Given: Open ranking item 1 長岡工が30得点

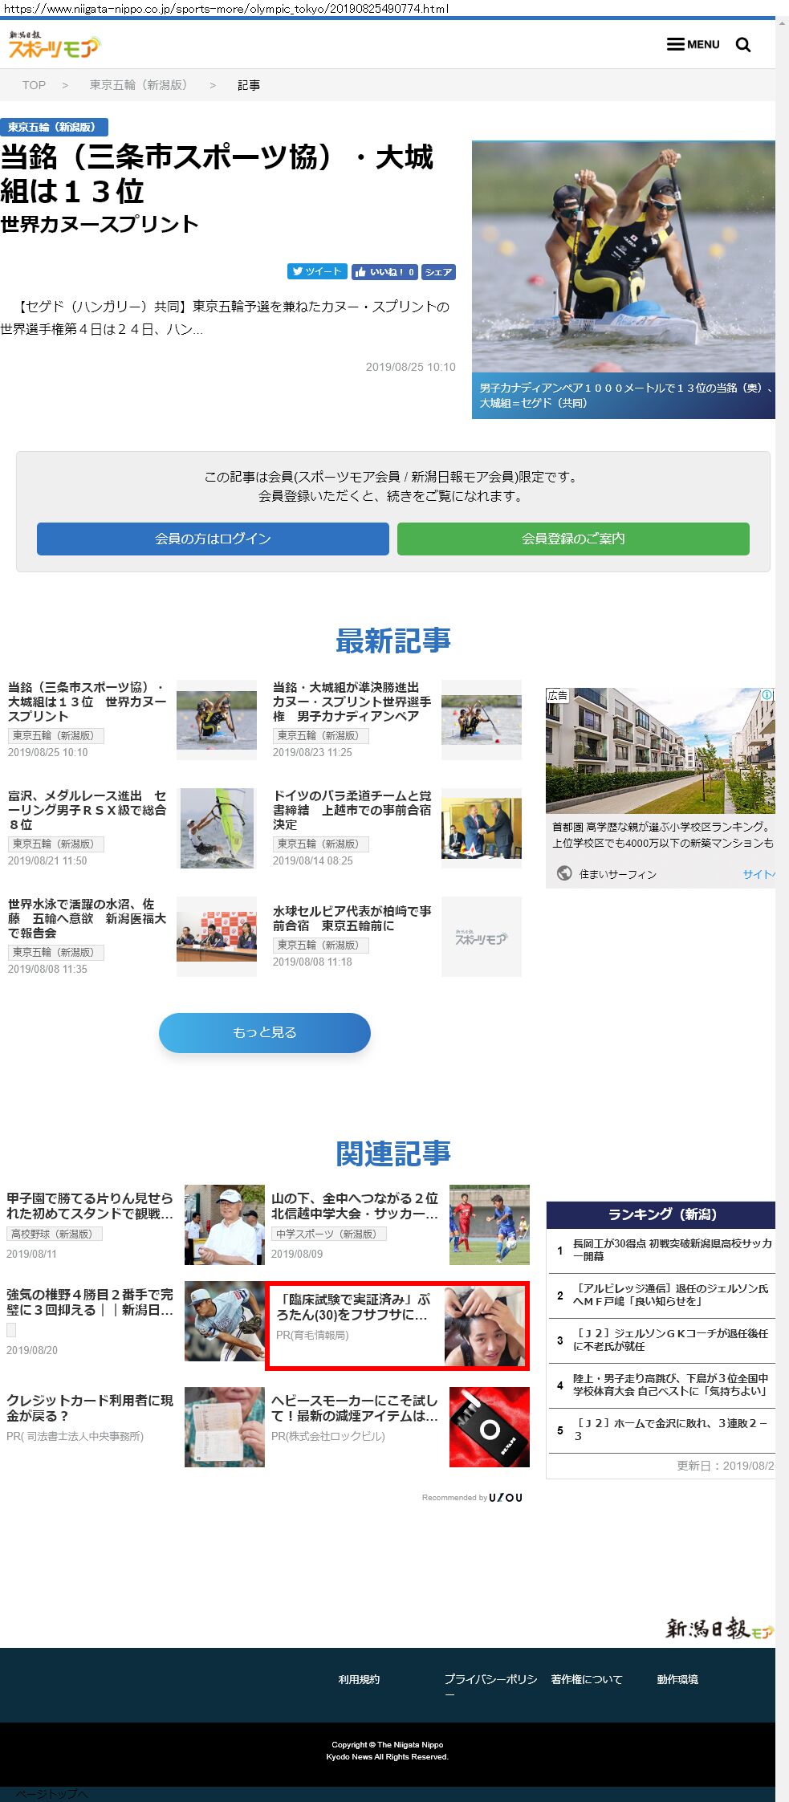Looking at the screenshot, I should coord(671,1250).
